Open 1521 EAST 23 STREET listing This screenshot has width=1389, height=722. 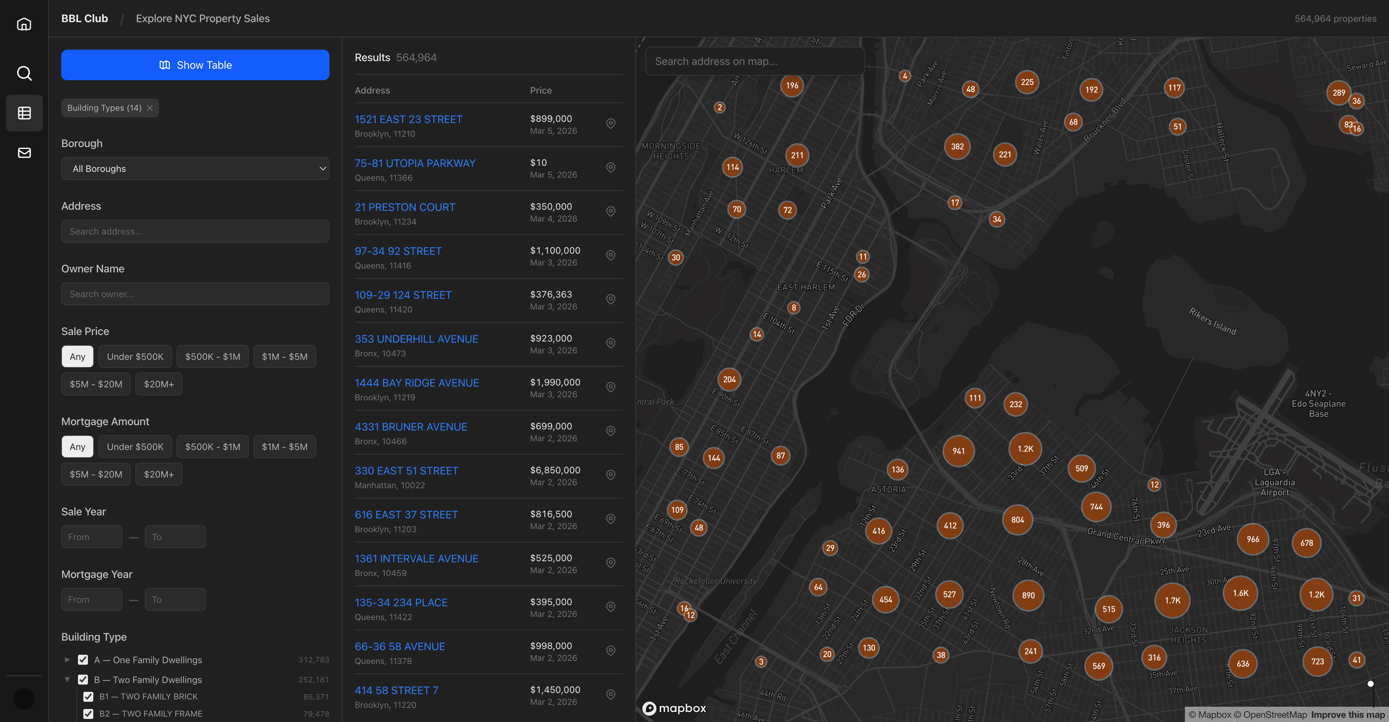tap(408, 119)
